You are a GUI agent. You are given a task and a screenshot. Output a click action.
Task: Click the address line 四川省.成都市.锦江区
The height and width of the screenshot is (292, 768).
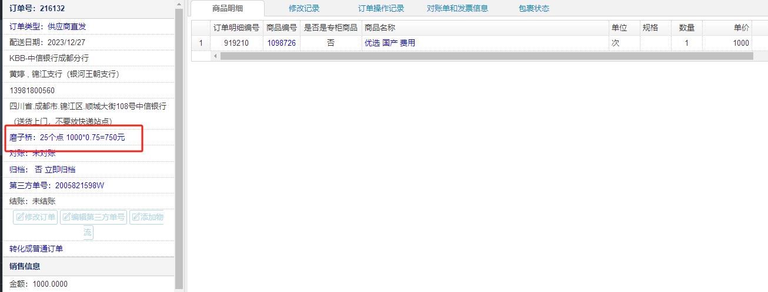pos(88,106)
